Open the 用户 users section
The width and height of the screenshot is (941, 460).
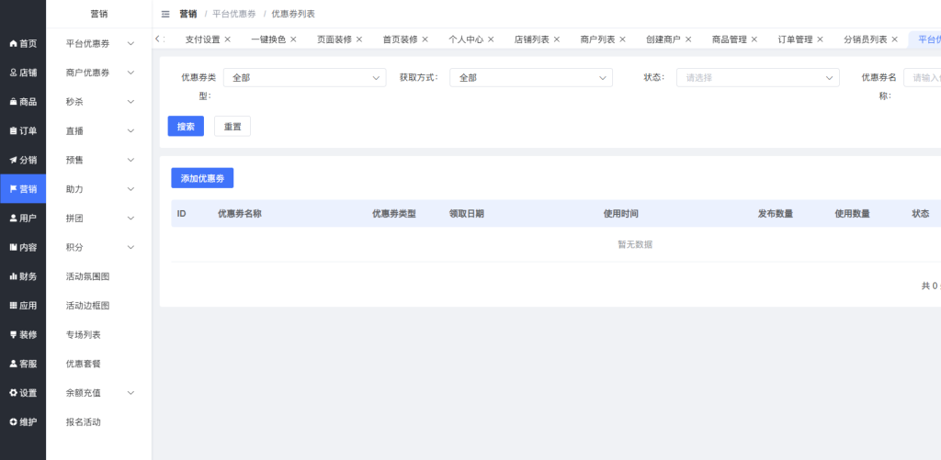pos(23,219)
